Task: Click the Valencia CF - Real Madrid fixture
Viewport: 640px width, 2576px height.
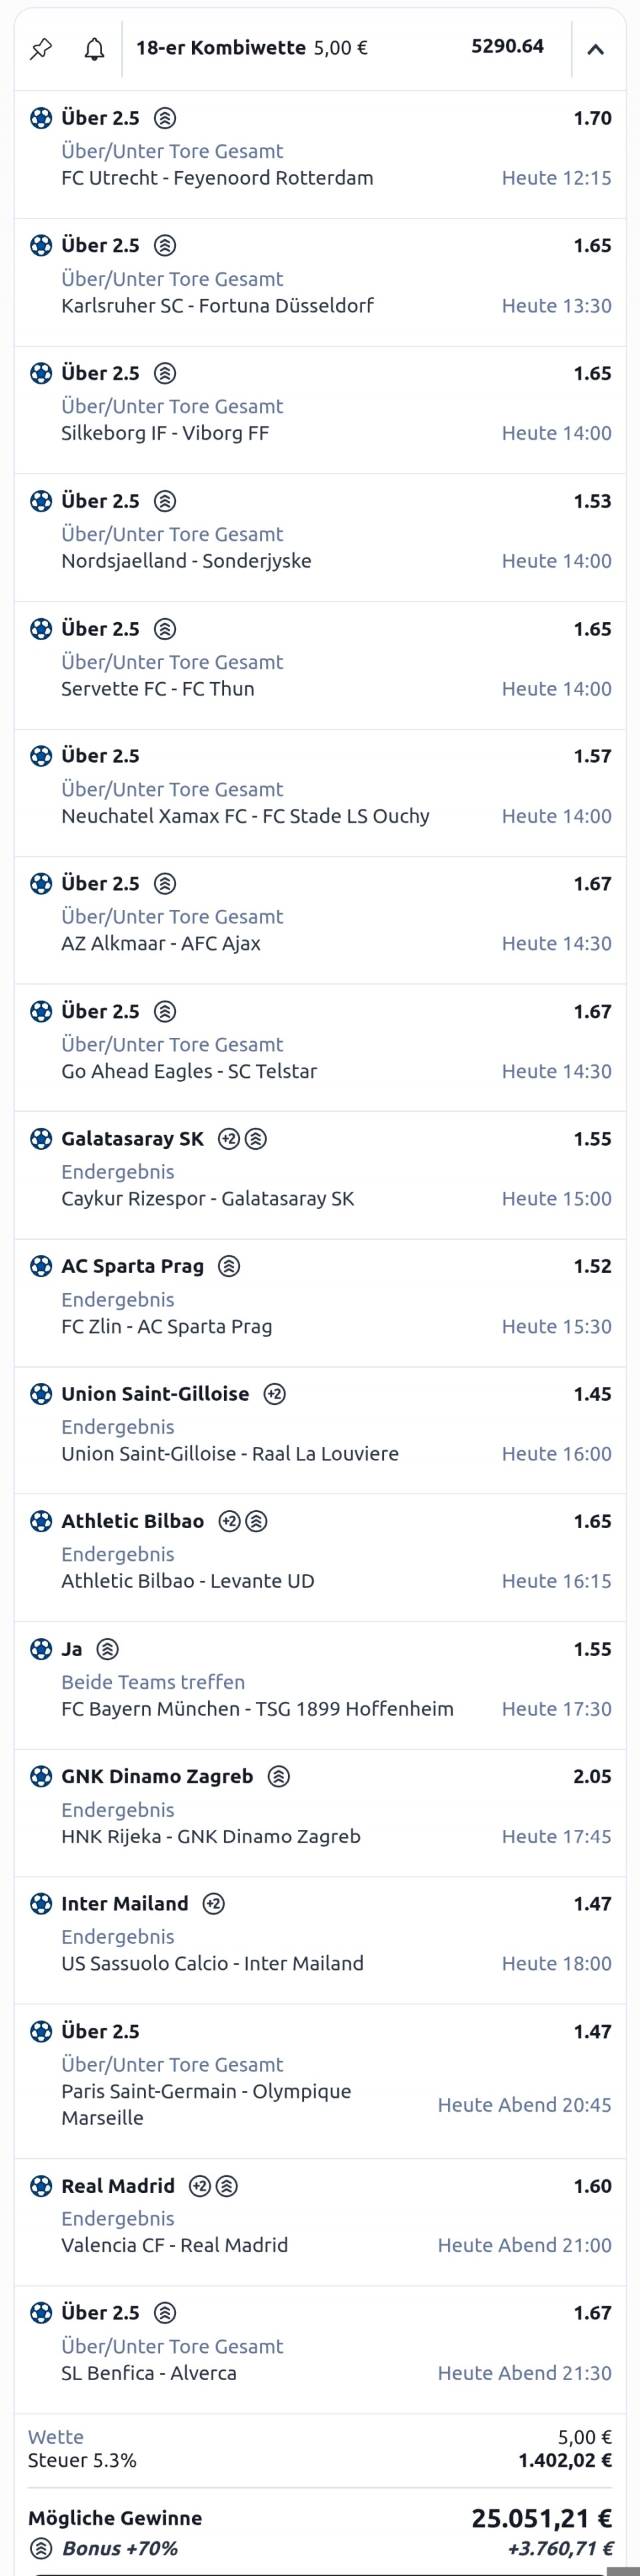Action: coord(174,2245)
